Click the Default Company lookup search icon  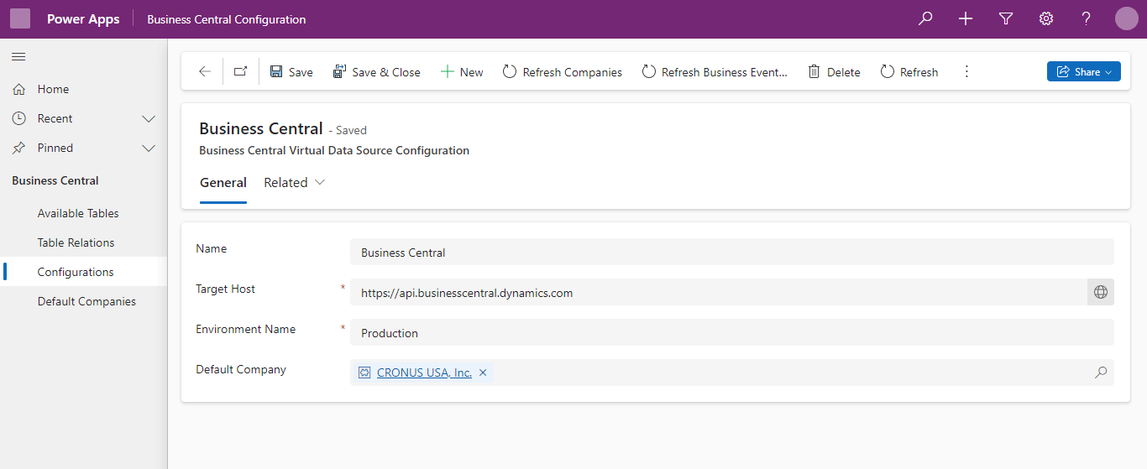pos(1101,373)
